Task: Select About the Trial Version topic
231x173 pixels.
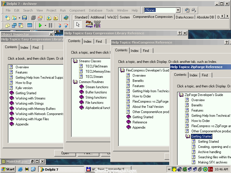Action: pyautogui.click(x=148, y=107)
